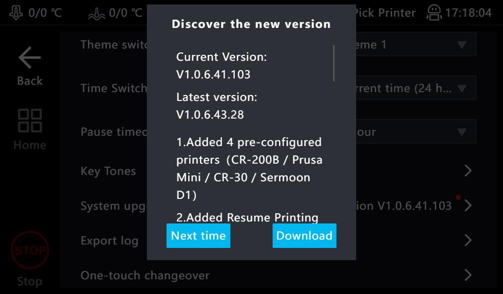The image size is (503, 294).
Task: Click the Back arrow icon
Action: point(29,58)
